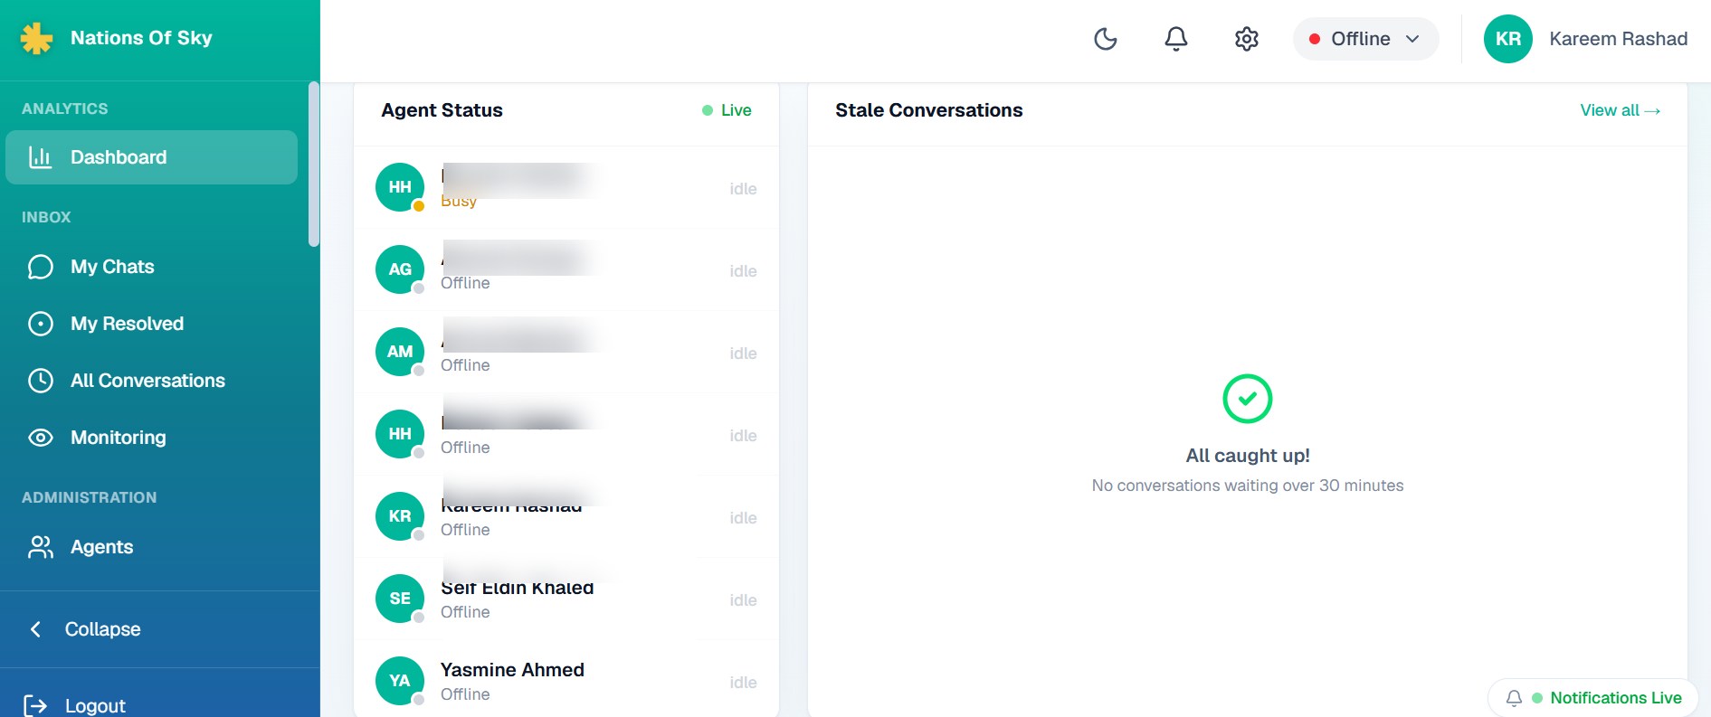Click the 'All caught up!' message
This screenshot has height=717, width=1711.
(x=1248, y=456)
